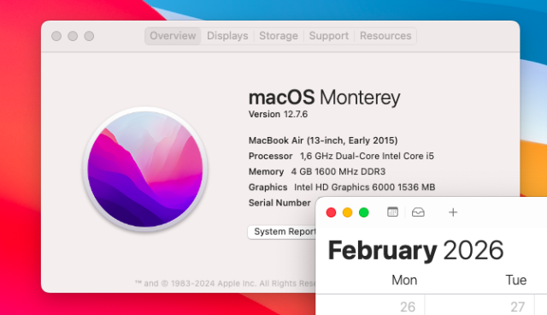The height and width of the screenshot is (315, 547).
Task: Click the Graphics Intel HD 6000 line
Action: [x=342, y=187]
